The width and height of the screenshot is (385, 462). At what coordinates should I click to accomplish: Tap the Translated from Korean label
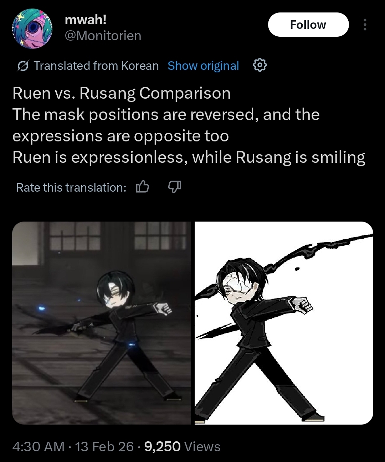click(x=96, y=66)
